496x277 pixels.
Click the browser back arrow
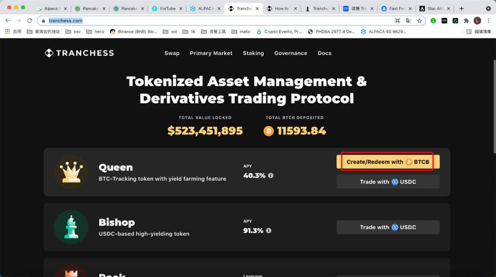[x=8, y=21]
